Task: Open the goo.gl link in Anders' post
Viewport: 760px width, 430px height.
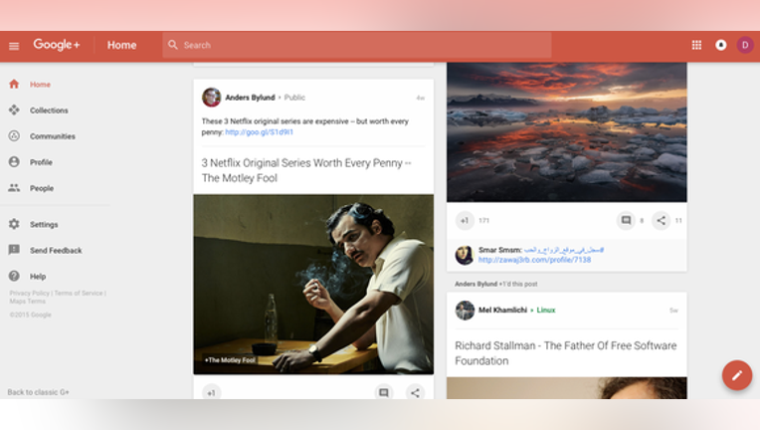Action: pos(260,131)
